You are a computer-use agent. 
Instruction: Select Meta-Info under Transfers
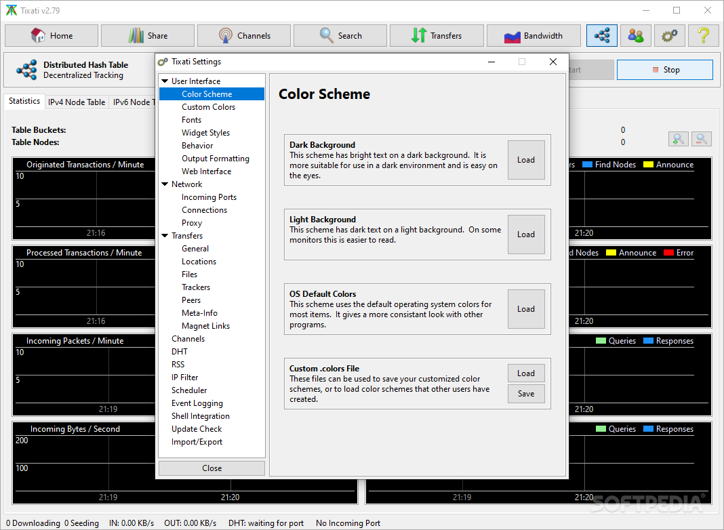pos(199,313)
